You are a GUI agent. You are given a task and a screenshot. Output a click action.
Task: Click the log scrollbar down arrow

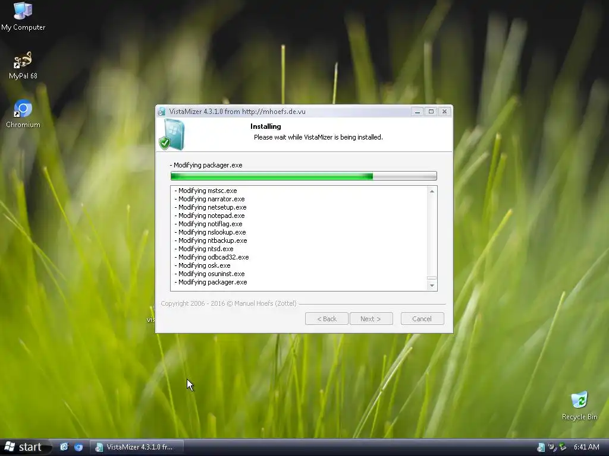432,286
